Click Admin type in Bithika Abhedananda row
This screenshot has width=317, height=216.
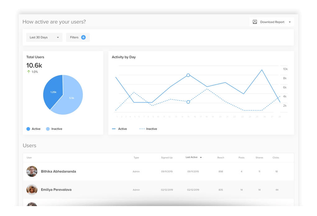coord(136,171)
